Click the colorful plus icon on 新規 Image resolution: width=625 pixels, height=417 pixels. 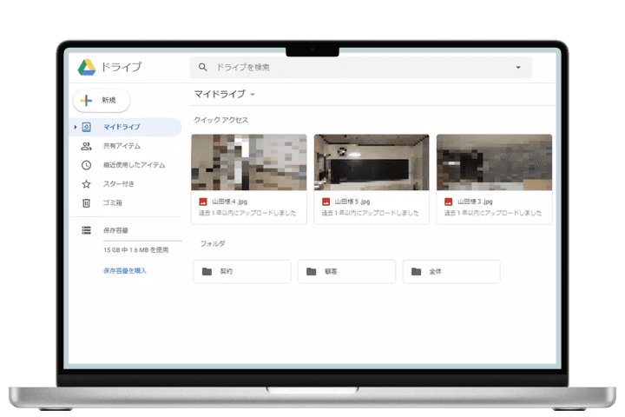(87, 100)
